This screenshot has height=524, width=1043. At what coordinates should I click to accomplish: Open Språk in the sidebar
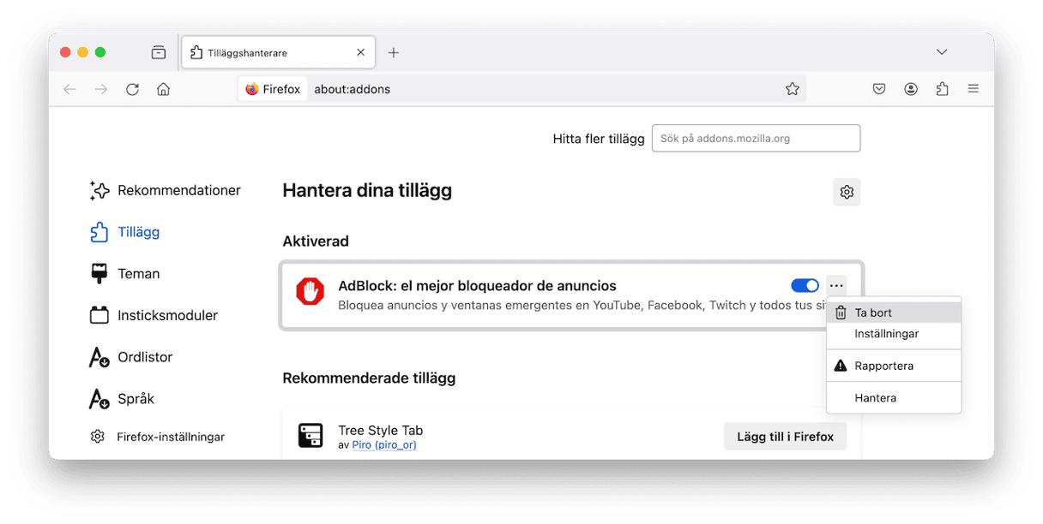[x=122, y=399]
